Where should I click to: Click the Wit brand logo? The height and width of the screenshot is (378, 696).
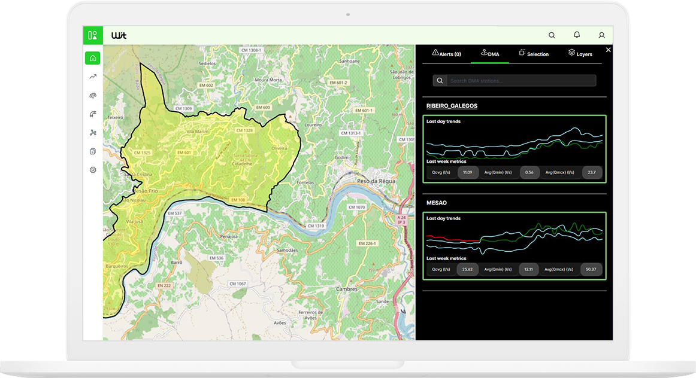[119, 35]
